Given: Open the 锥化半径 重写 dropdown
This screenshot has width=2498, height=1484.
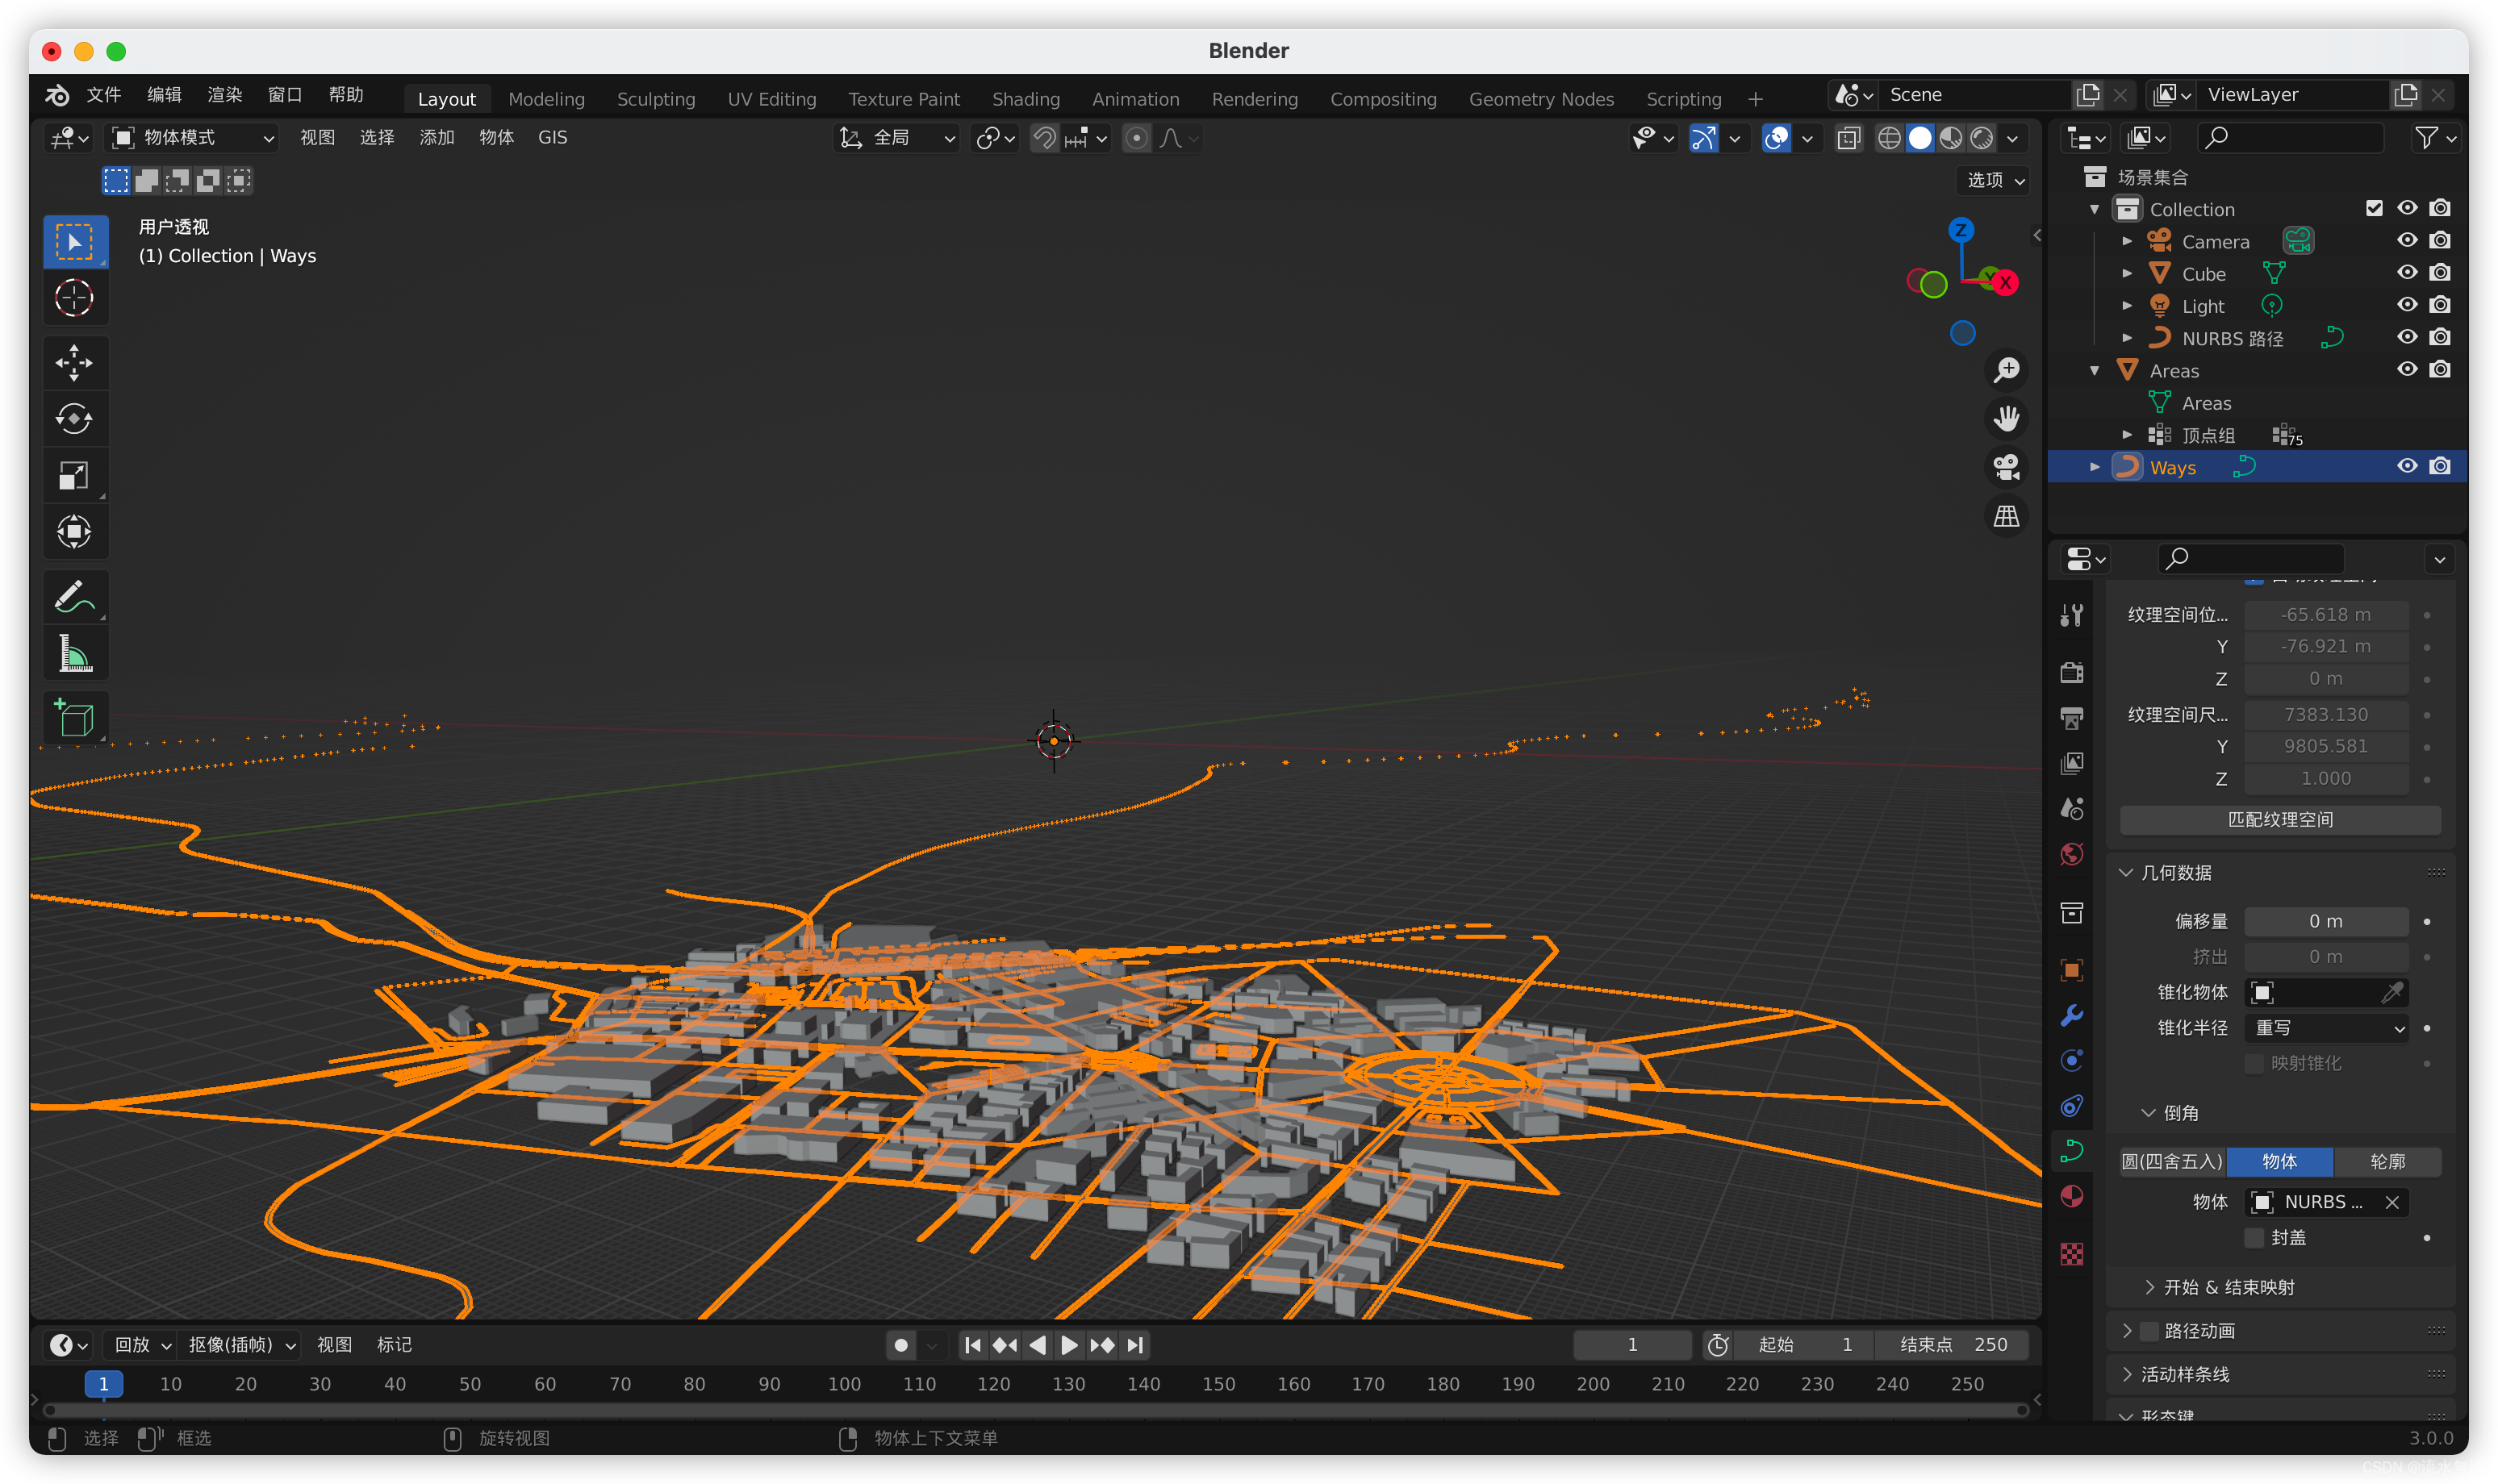Looking at the screenshot, I should tap(2325, 1028).
